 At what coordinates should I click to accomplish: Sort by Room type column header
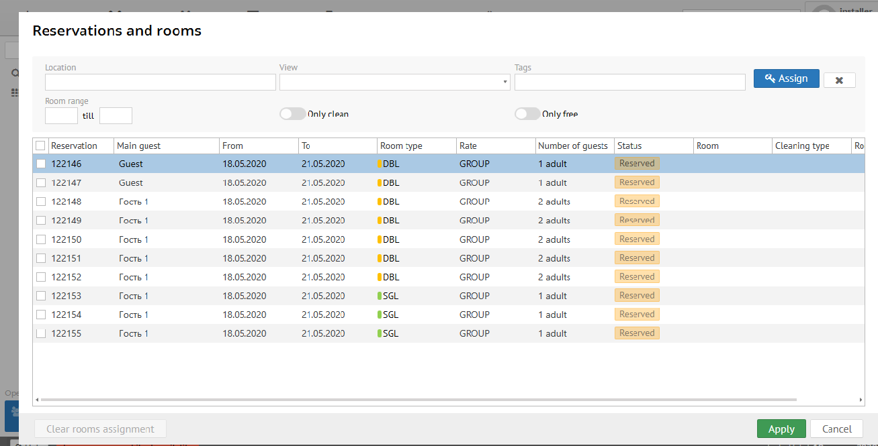coord(401,146)
